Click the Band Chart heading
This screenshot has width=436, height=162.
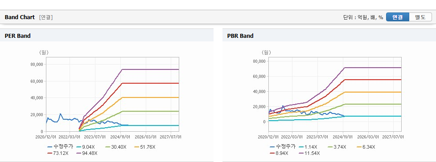[x=20, y=17]
